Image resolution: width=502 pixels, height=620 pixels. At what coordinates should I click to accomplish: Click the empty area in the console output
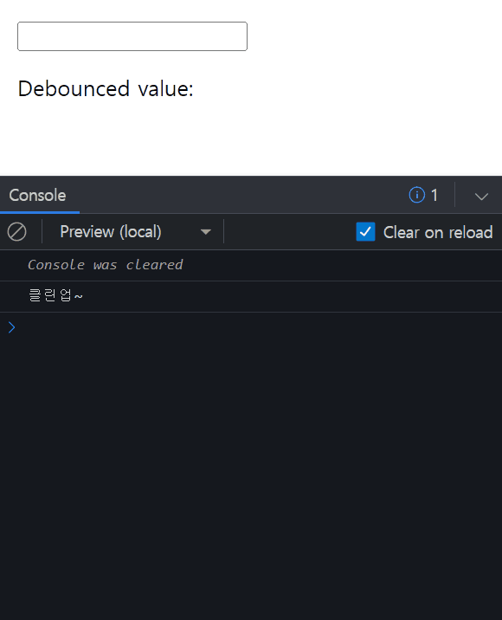pyautogui.click(x=251, y=475)
